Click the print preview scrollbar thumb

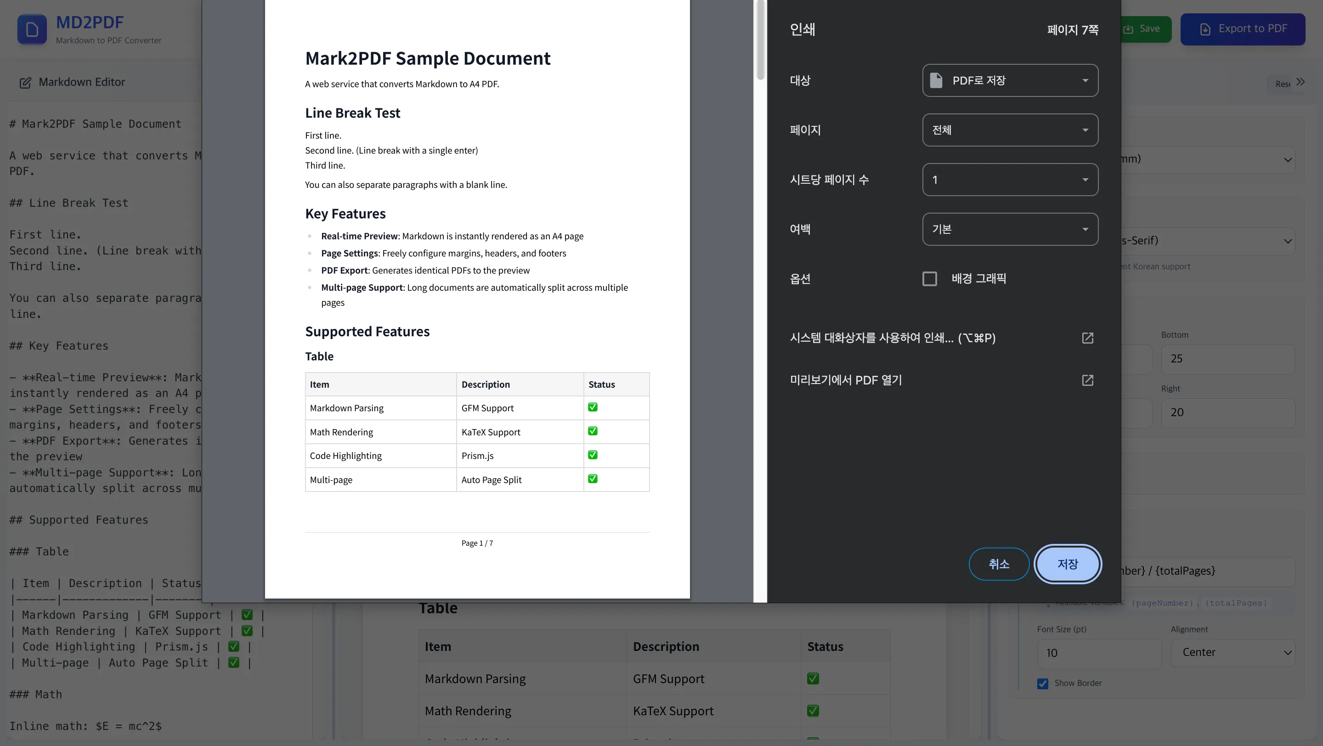761,40
